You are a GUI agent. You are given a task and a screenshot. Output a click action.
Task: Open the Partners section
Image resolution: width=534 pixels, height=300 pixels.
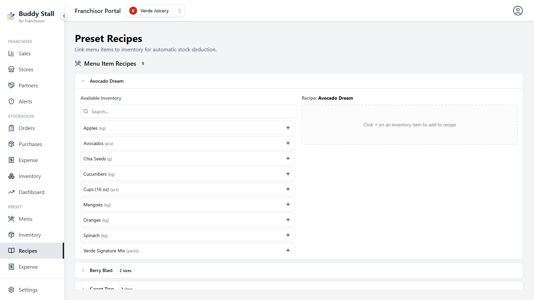click(x=32, y=85)
